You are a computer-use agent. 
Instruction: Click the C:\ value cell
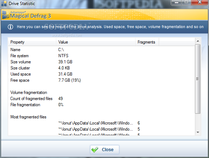coord(61,50)
